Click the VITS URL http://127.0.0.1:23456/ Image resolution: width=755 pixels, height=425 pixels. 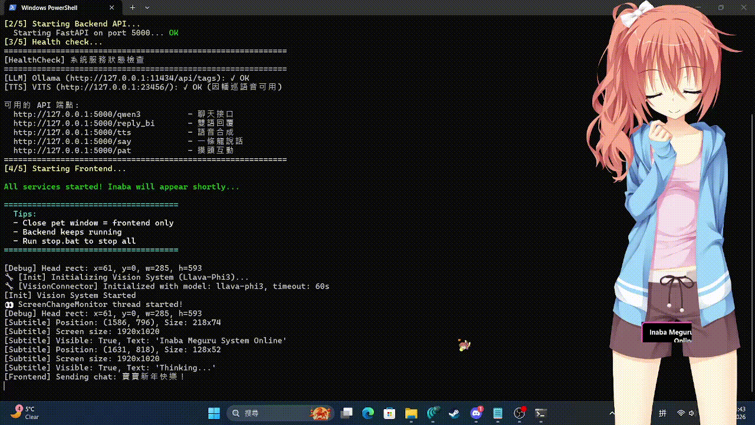click(x=117, y=87)
